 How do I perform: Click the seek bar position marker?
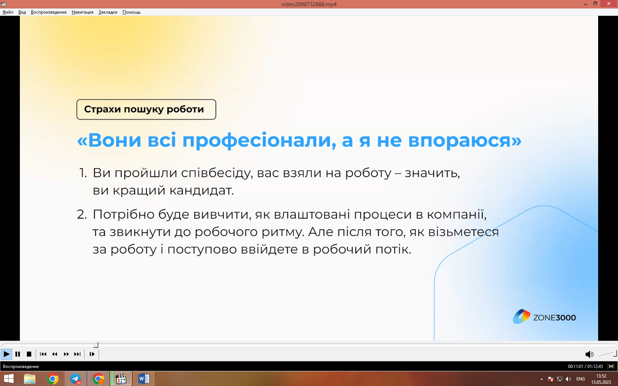pyautogui.click(x=96, y=345)
